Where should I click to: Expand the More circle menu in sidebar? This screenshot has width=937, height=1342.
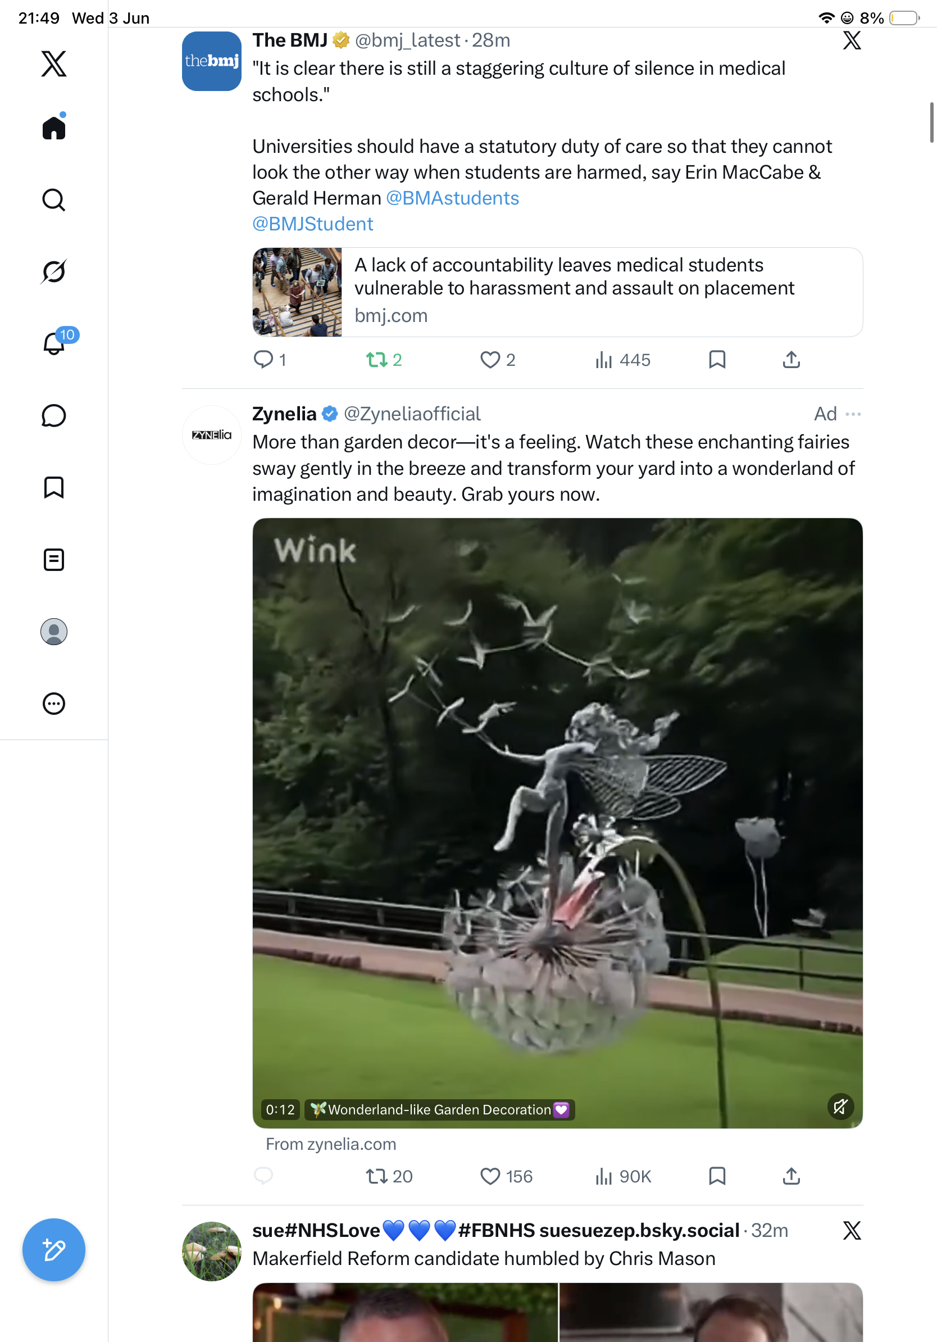pyautogui.click(x=54, y=704)
